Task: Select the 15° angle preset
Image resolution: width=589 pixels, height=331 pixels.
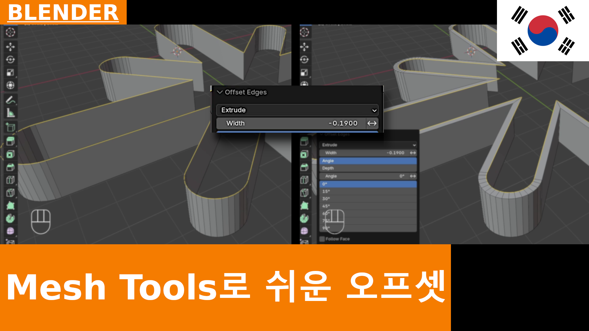Action: (x=368, y=191)
